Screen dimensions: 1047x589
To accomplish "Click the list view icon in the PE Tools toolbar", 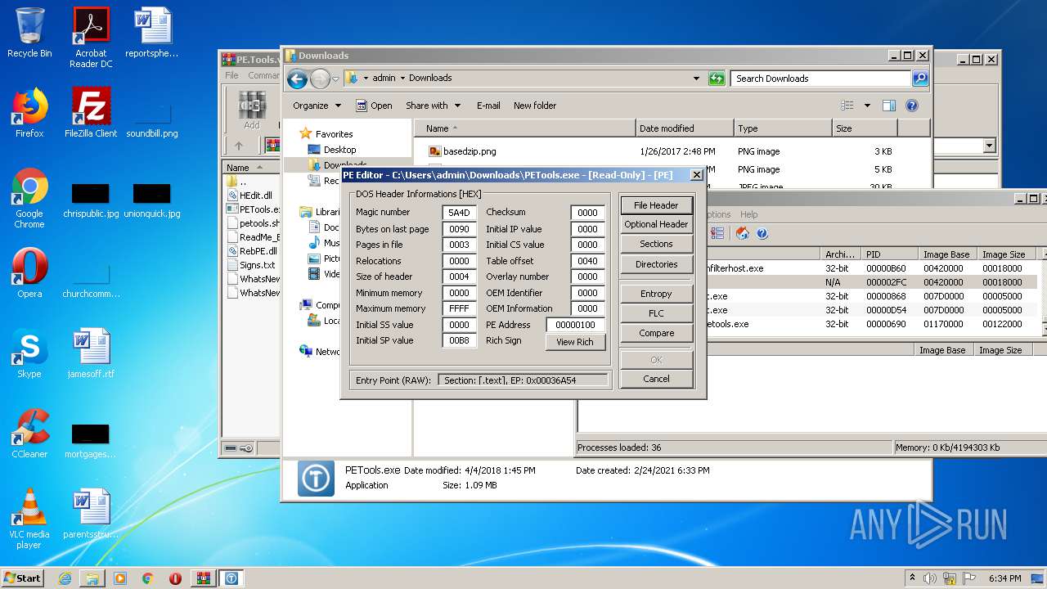I will coord(717,234).
